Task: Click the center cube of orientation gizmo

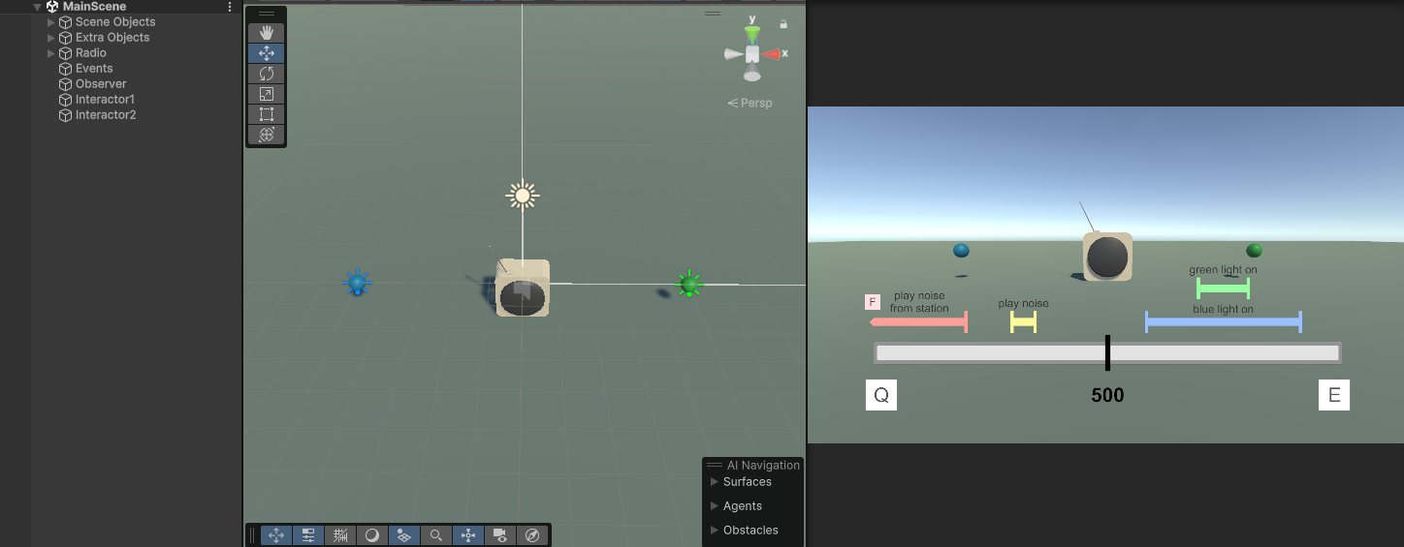Action: [x=752, y=54]
